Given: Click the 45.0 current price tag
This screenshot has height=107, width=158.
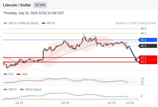Looking at the screenshot, I should (148, 46).
